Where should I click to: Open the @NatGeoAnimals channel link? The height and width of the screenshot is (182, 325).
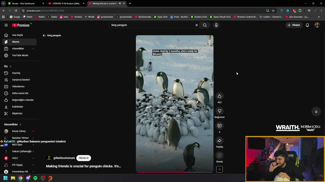(x=64, y=158)
